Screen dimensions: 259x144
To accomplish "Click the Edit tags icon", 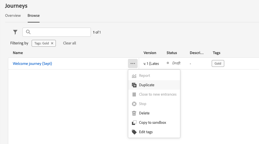I will 134,132.
